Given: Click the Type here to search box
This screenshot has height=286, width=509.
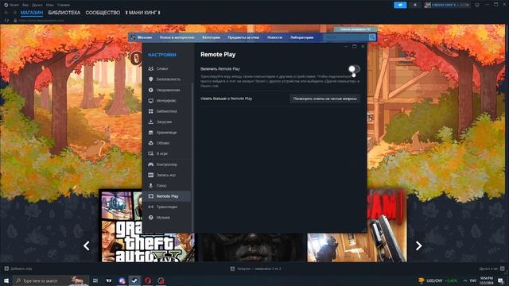Looking at the screenshot, I should point(51,280).
